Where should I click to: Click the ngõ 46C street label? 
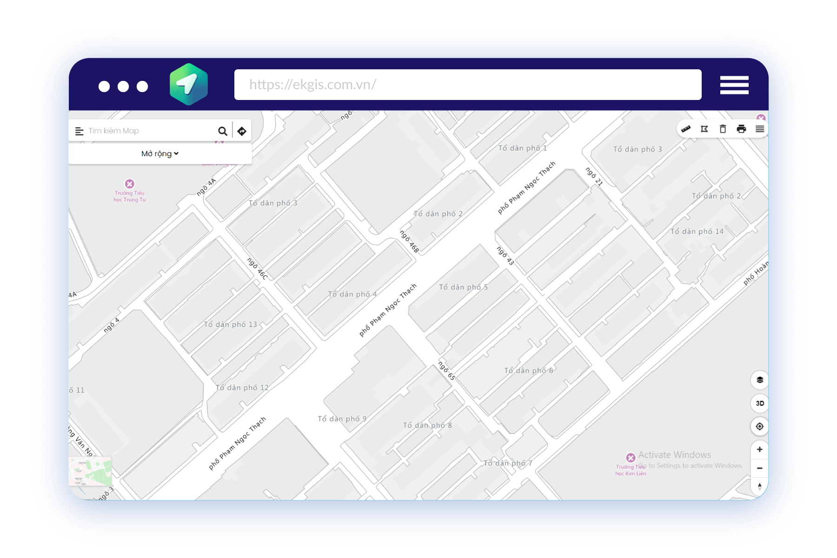pyautogui.click(x=257, y=269)
